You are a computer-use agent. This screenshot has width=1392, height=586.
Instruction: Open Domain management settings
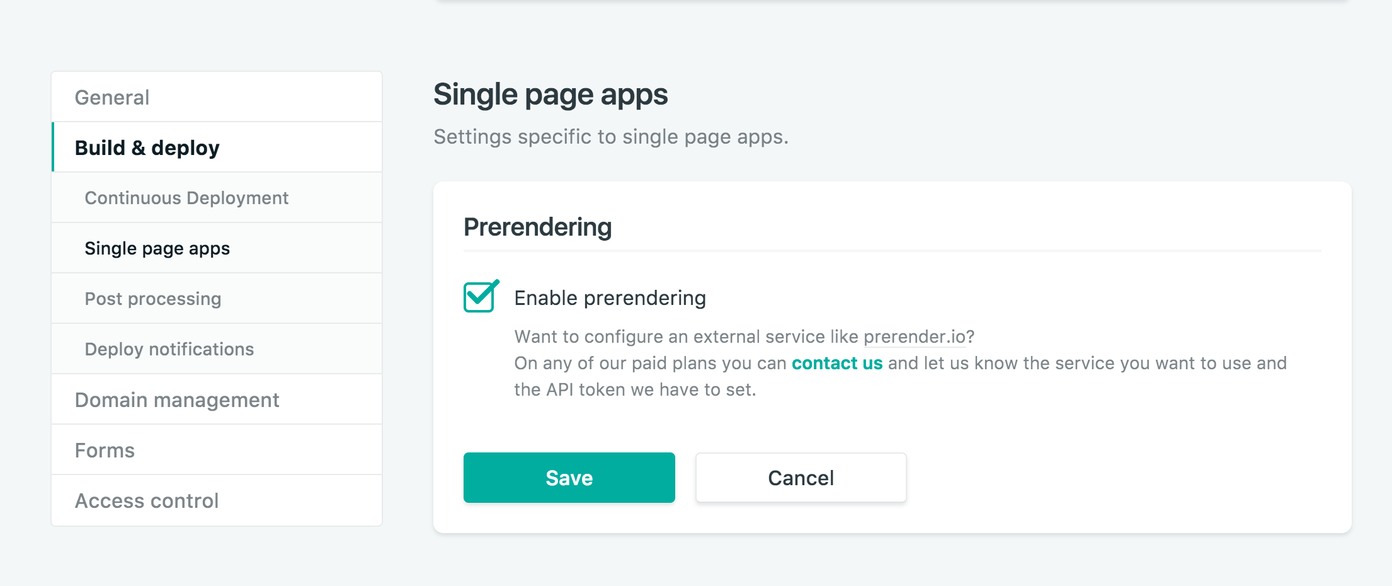[x=177, y=399]
